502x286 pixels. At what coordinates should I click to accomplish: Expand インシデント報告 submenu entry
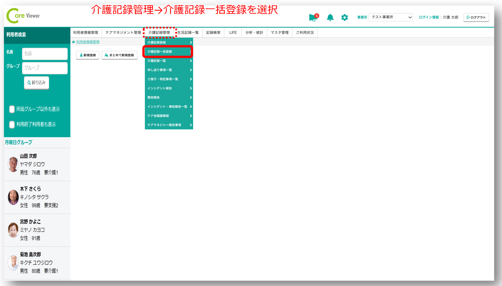coord(169,88)
